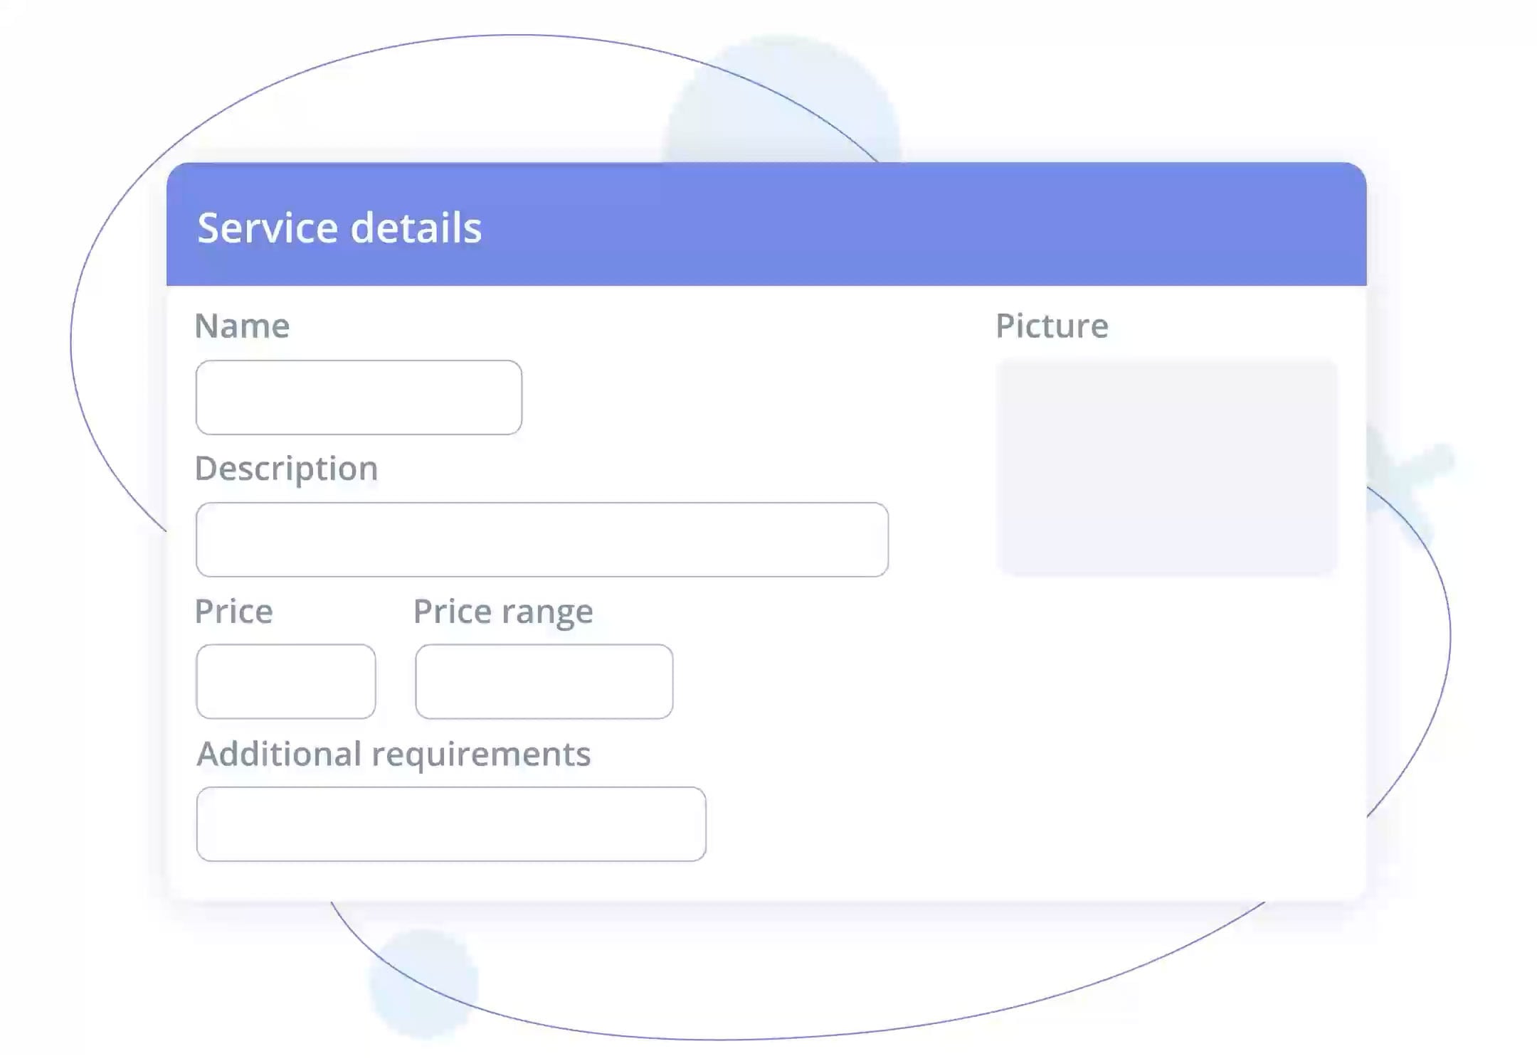Click blank area right of Name field

pyautogui.click(x=712, y=398)
